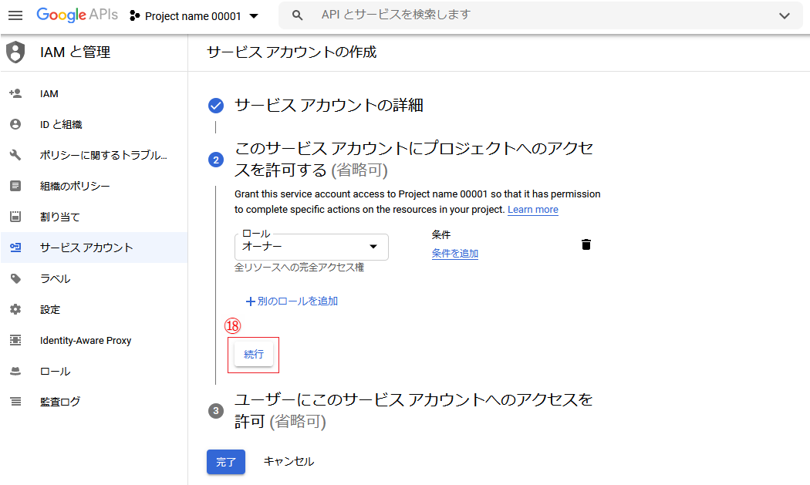Open the hamburger navigation menu
The width and height of the screenshot is (810, 485).
(15, 15)
